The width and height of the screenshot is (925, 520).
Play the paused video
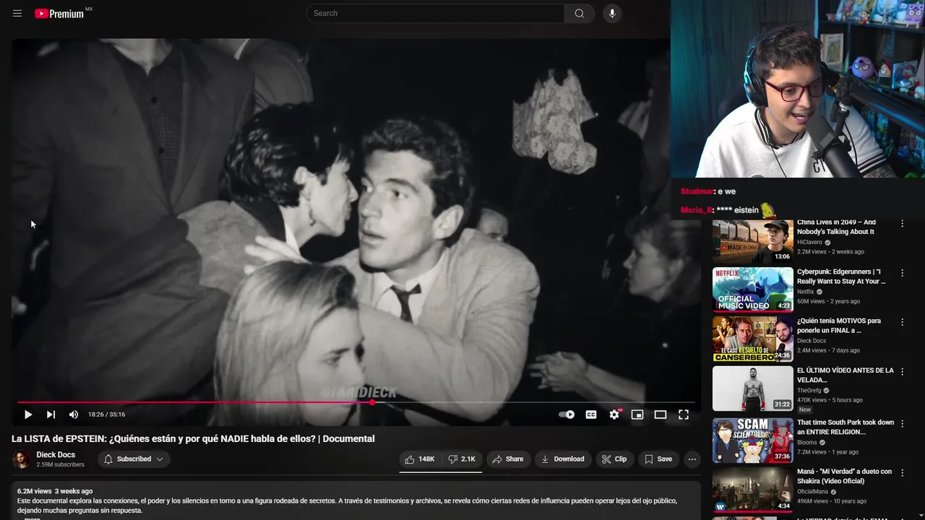coord(27,415)
